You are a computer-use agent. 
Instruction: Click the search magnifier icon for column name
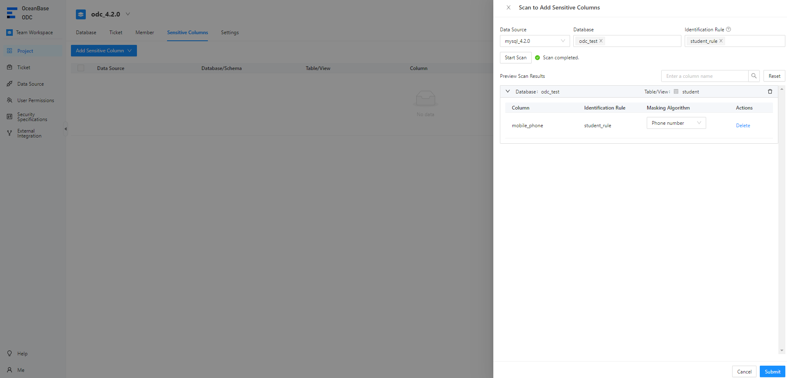[754, 76]
